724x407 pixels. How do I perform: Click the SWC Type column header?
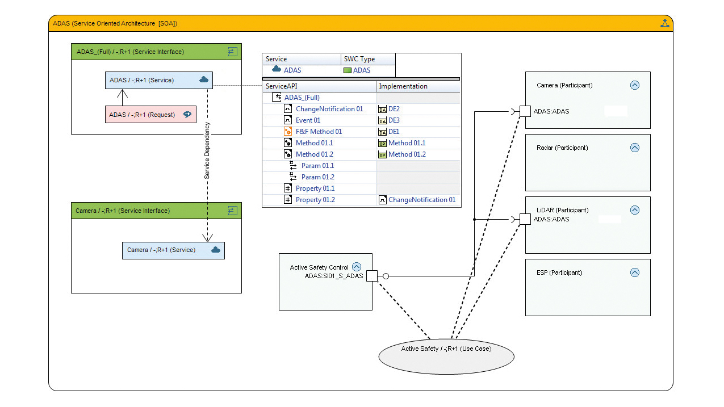point(368,59)
